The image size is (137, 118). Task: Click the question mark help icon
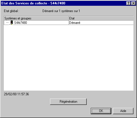tap(129, 3)
